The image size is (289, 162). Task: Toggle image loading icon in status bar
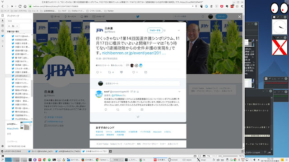(204, 156)
